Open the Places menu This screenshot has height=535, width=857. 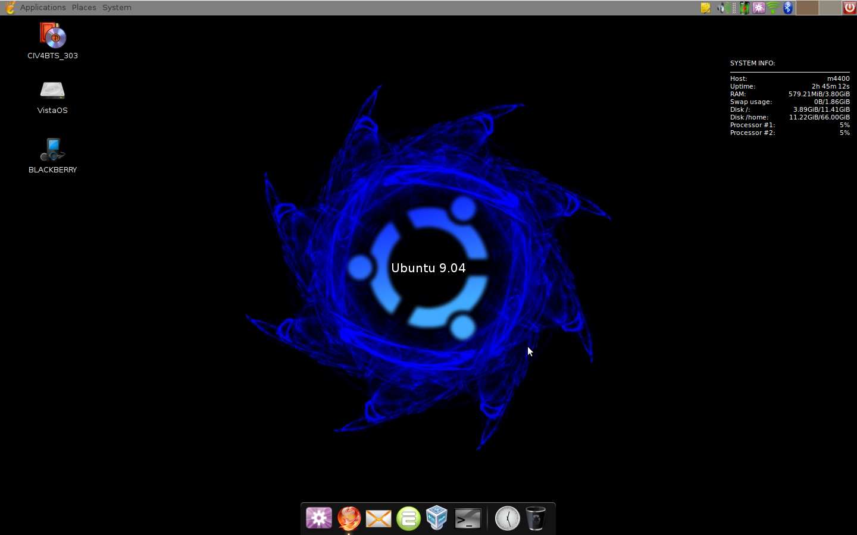(84, 8)
